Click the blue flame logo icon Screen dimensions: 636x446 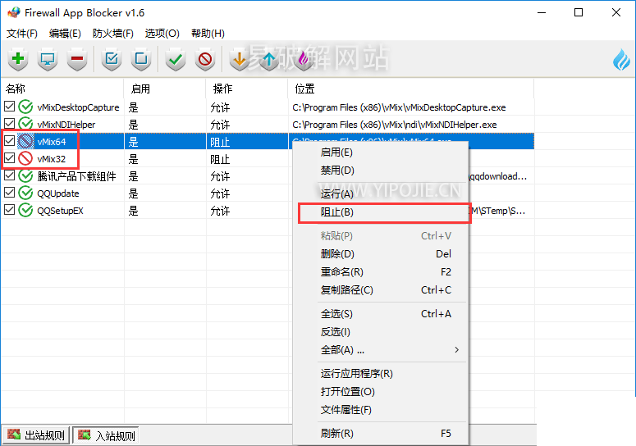coord(621,60)
